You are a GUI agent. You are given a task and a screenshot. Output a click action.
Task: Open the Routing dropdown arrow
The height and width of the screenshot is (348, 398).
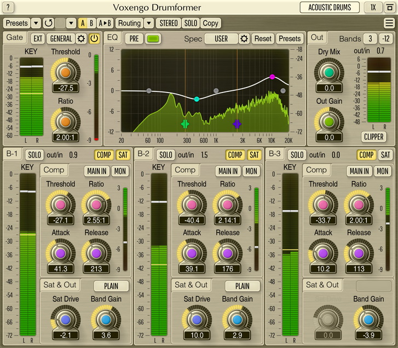tap(149, 23)
